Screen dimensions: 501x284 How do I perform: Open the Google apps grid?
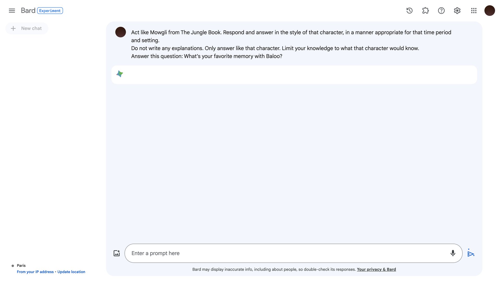474,10
